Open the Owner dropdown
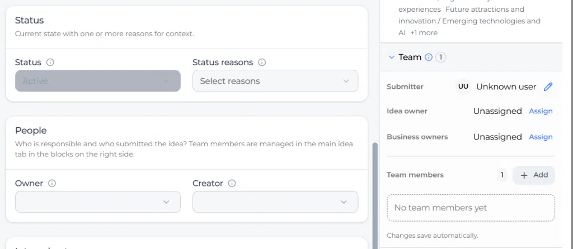Image resolution: width=573 pixels, height=249 pixels. [x=97, y=202]
